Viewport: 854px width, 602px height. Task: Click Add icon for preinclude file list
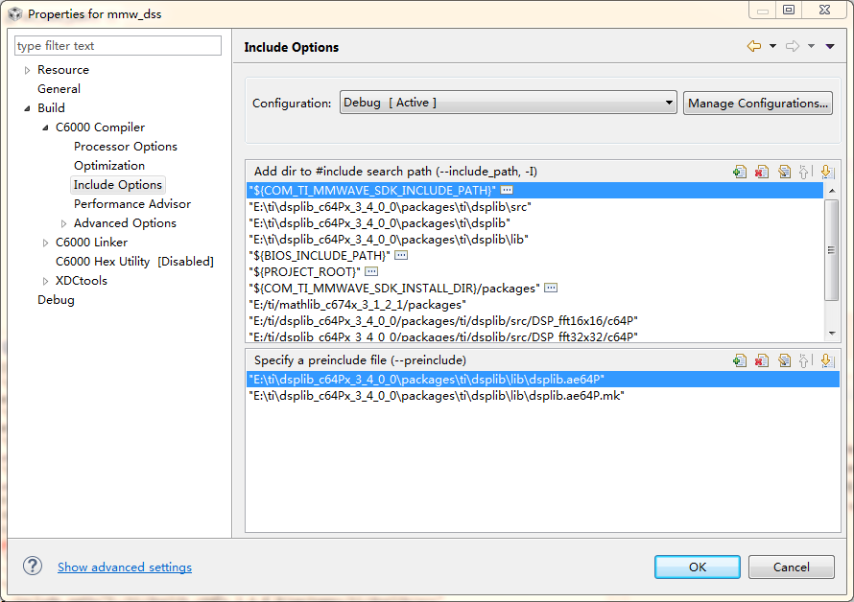click(x=739, y=360)
